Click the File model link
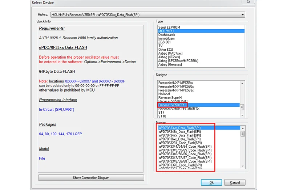 point(42,158)
